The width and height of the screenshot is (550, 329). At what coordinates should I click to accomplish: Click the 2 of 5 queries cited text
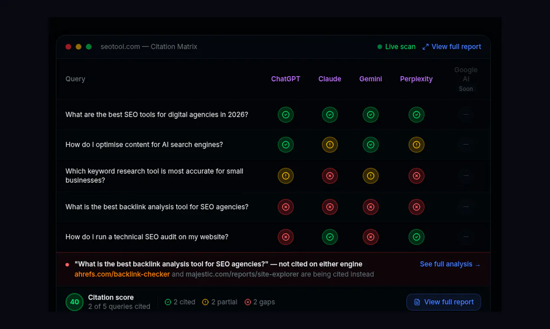click(x=119, y=306)
